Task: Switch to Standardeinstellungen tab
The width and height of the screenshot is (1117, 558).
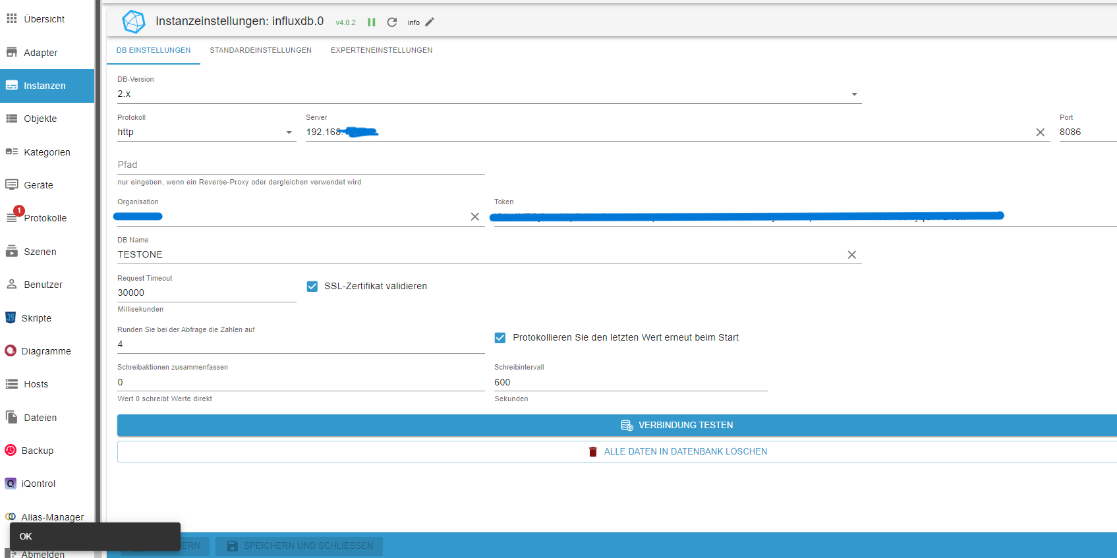Action: pos(261,50)
